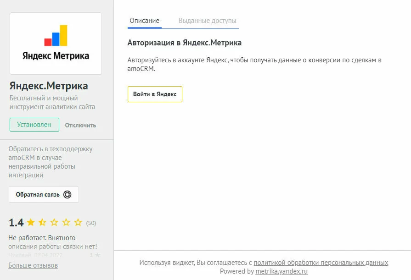The image size is (411, 280).
Task: Open политикой обработки персональных данных link
Action: coord(321,263)
